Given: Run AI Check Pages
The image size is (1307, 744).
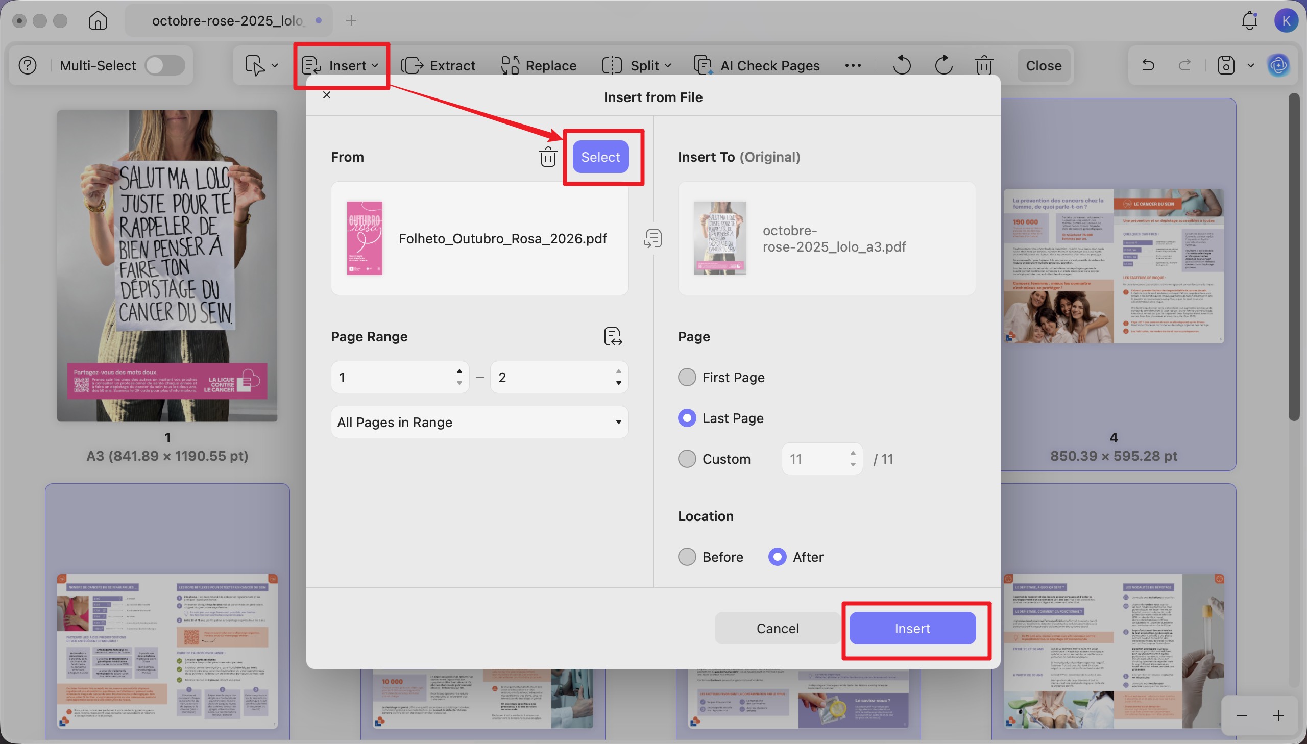Looking at the screenshot, I should 757,65.
